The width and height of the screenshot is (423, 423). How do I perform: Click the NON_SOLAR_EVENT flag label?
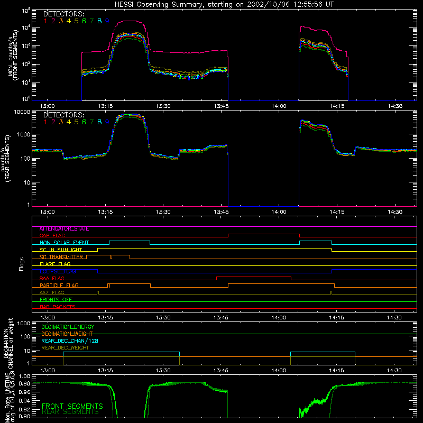[64, 243]
